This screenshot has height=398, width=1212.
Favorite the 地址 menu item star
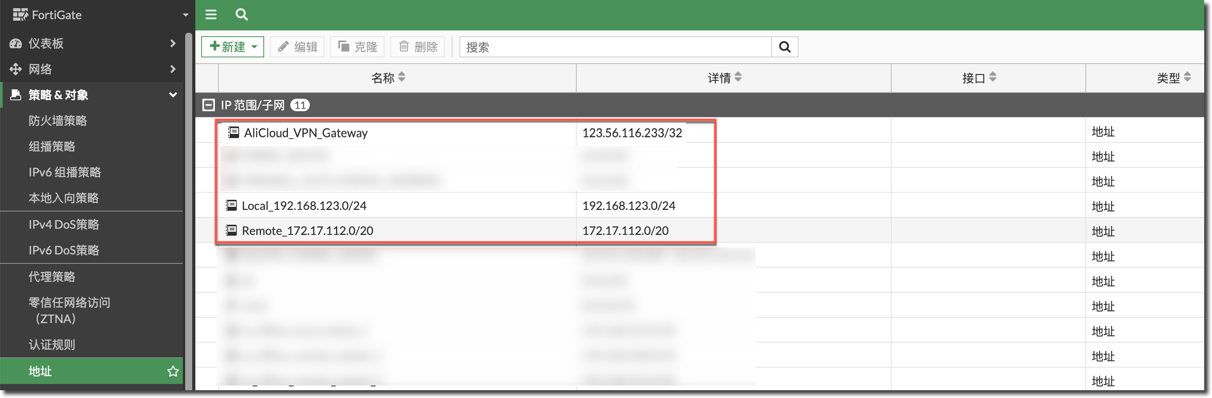pyautogui.click(x=173, y=371)
